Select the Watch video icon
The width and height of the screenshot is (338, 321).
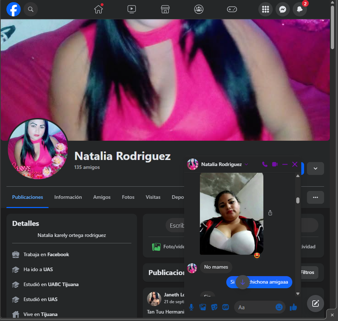pyautogui.click(x=132, y=9)
